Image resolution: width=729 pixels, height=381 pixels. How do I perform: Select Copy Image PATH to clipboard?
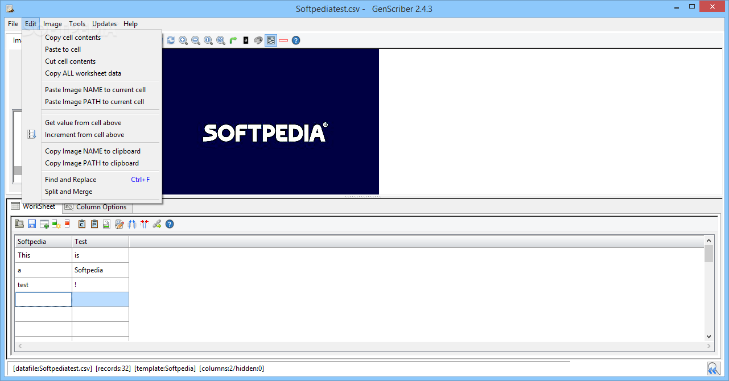click(x=92, y=163)
